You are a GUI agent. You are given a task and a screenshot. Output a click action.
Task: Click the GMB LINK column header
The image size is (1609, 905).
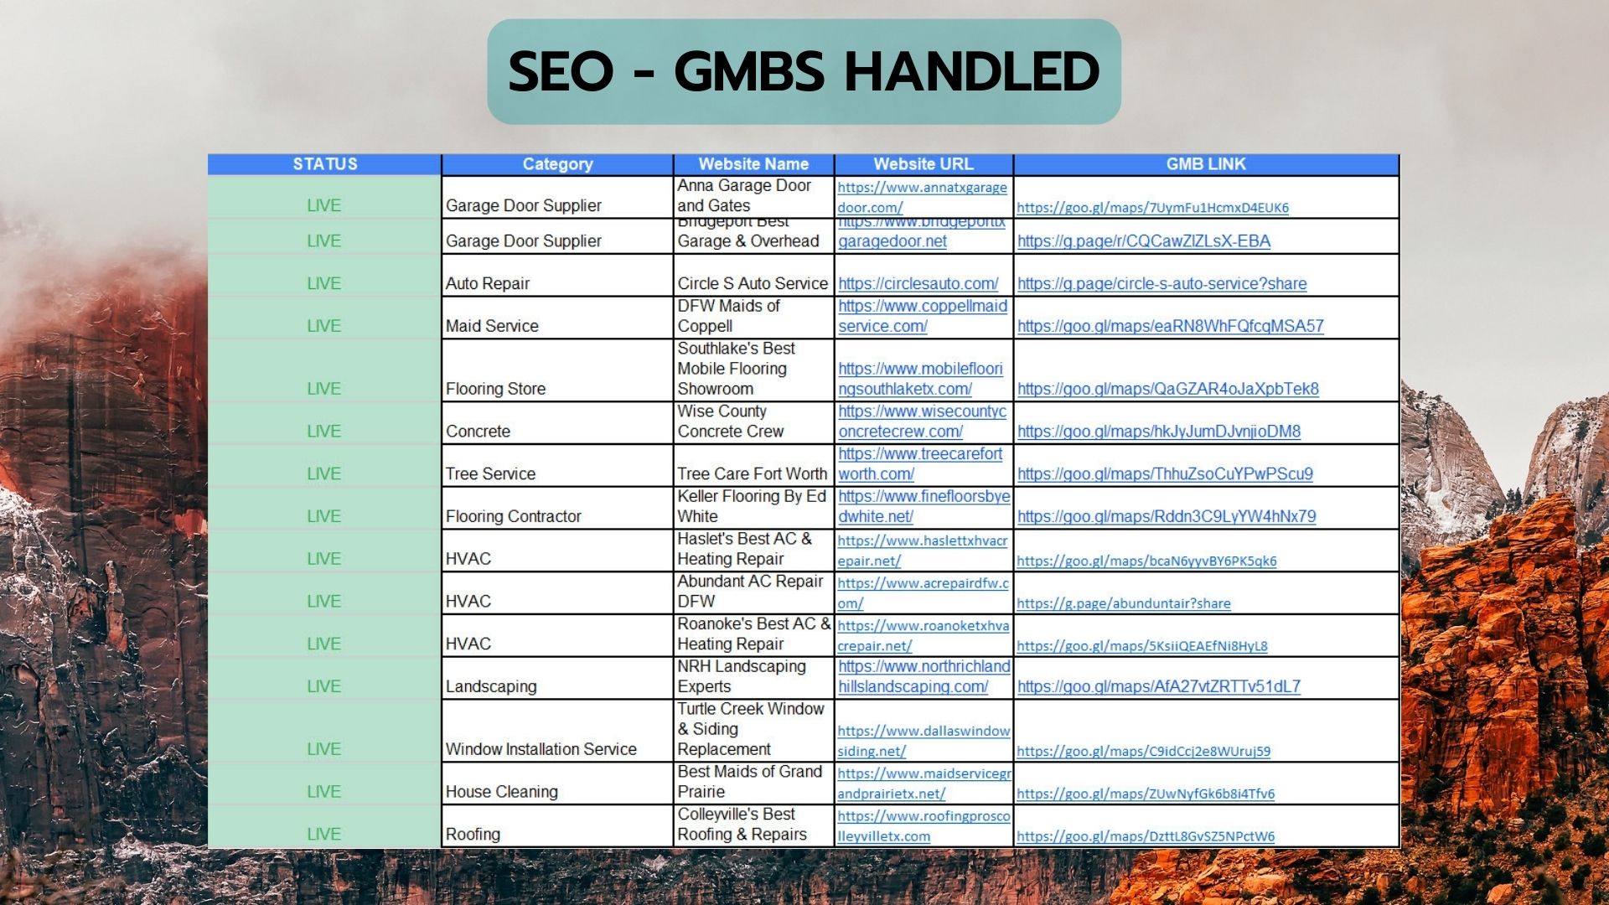[x=1206, y=164]
